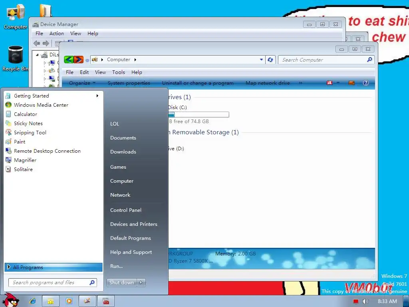The width and height of the screenshot is (409, 307).
Task: Click the clock showing 8:33 AM
Action: pyautogui.click(x=387, y=301)
